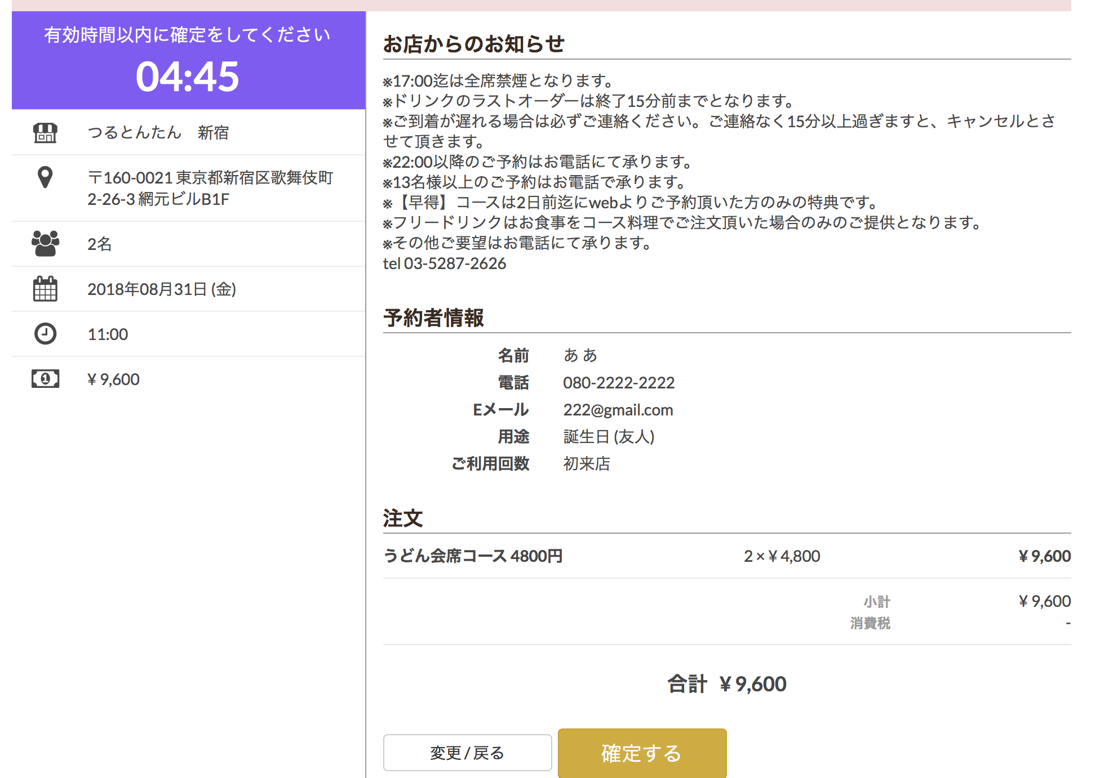Click the Eメール label
This screenshot has height=778, width=1100.
point(501,409)
